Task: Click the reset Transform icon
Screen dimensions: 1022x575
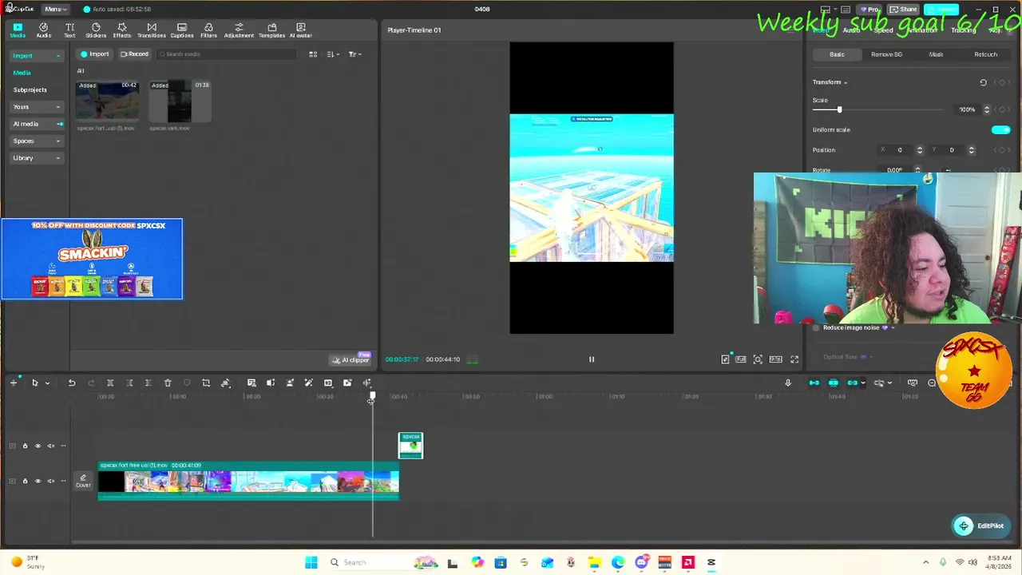Action: 983,82
